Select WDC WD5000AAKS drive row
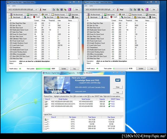 pos(83,104)
